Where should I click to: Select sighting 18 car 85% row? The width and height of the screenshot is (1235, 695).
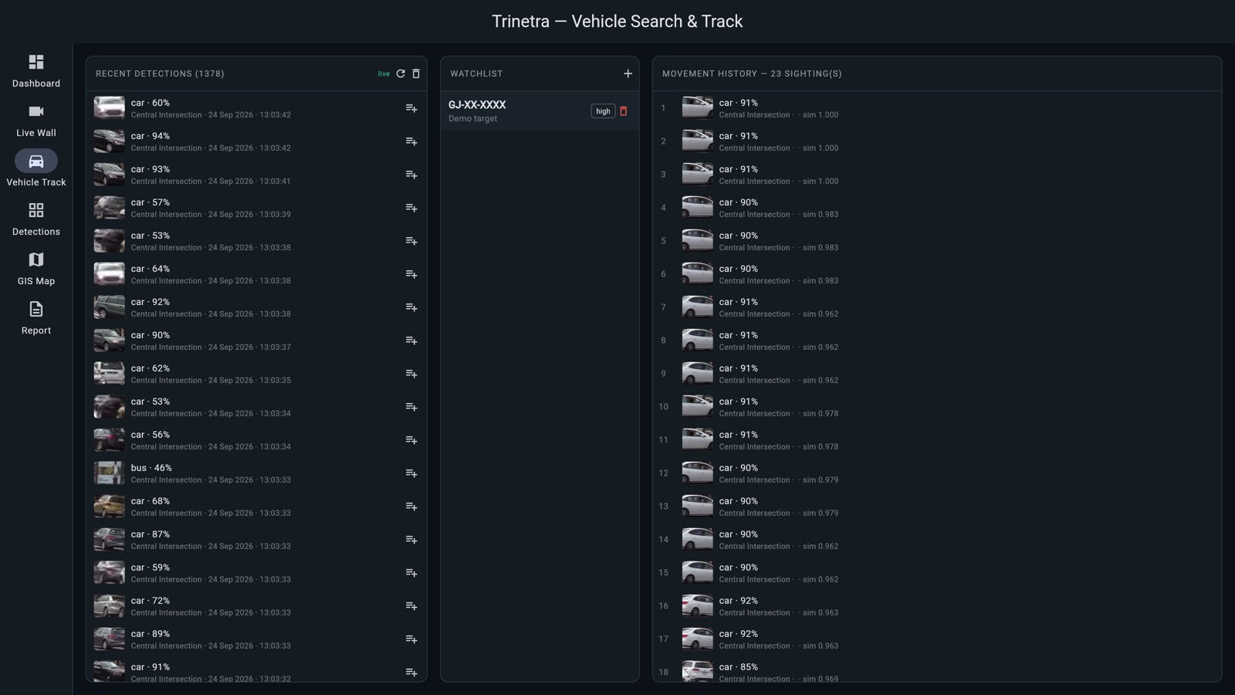(x=937, y=670)
